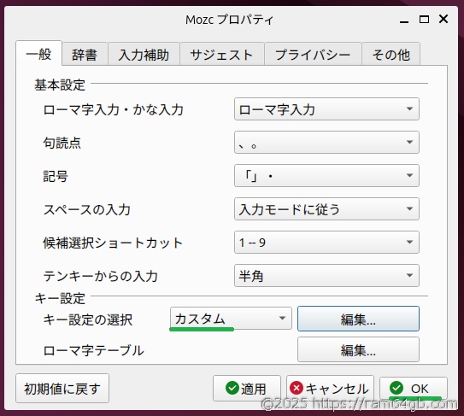Click 初期値に戻す button
The height and width of the screenshot is (416, 464).
pyautogui.click(x=62, y=388)
